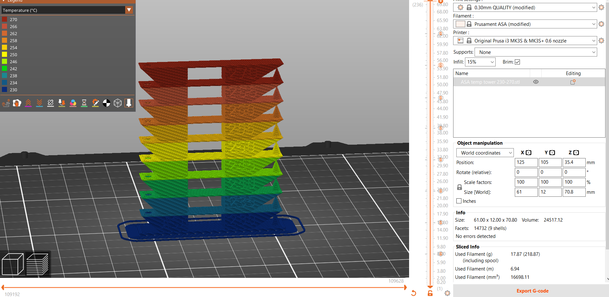Toggle Custom G-codes display icon
This screenshot has width=609, height=297.
click(x=95, y=103)
